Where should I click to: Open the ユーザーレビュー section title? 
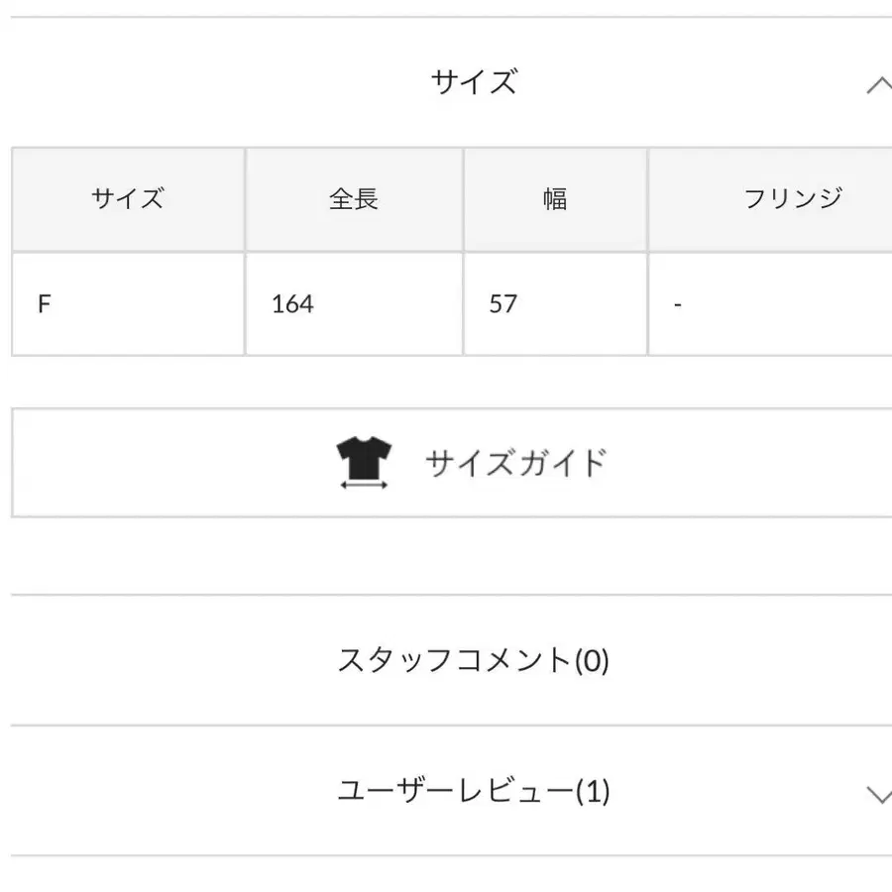point(456,791)
